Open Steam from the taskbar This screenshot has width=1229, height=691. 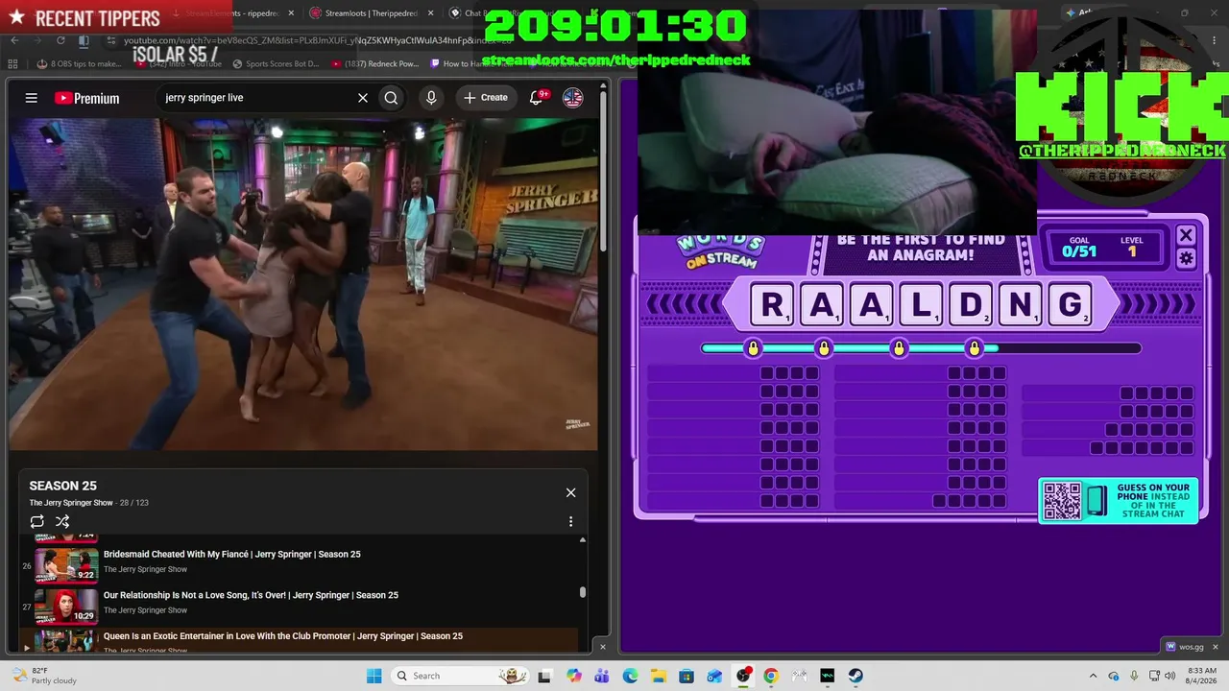(x=855, y=676)
